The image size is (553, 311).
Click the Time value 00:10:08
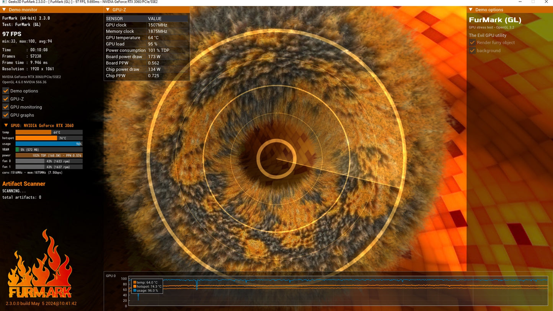point(39,50)
